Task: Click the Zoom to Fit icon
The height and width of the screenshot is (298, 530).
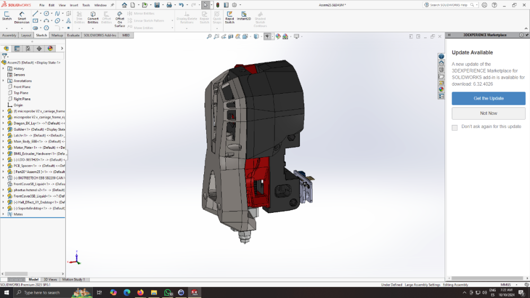Action: coord(209,37)
